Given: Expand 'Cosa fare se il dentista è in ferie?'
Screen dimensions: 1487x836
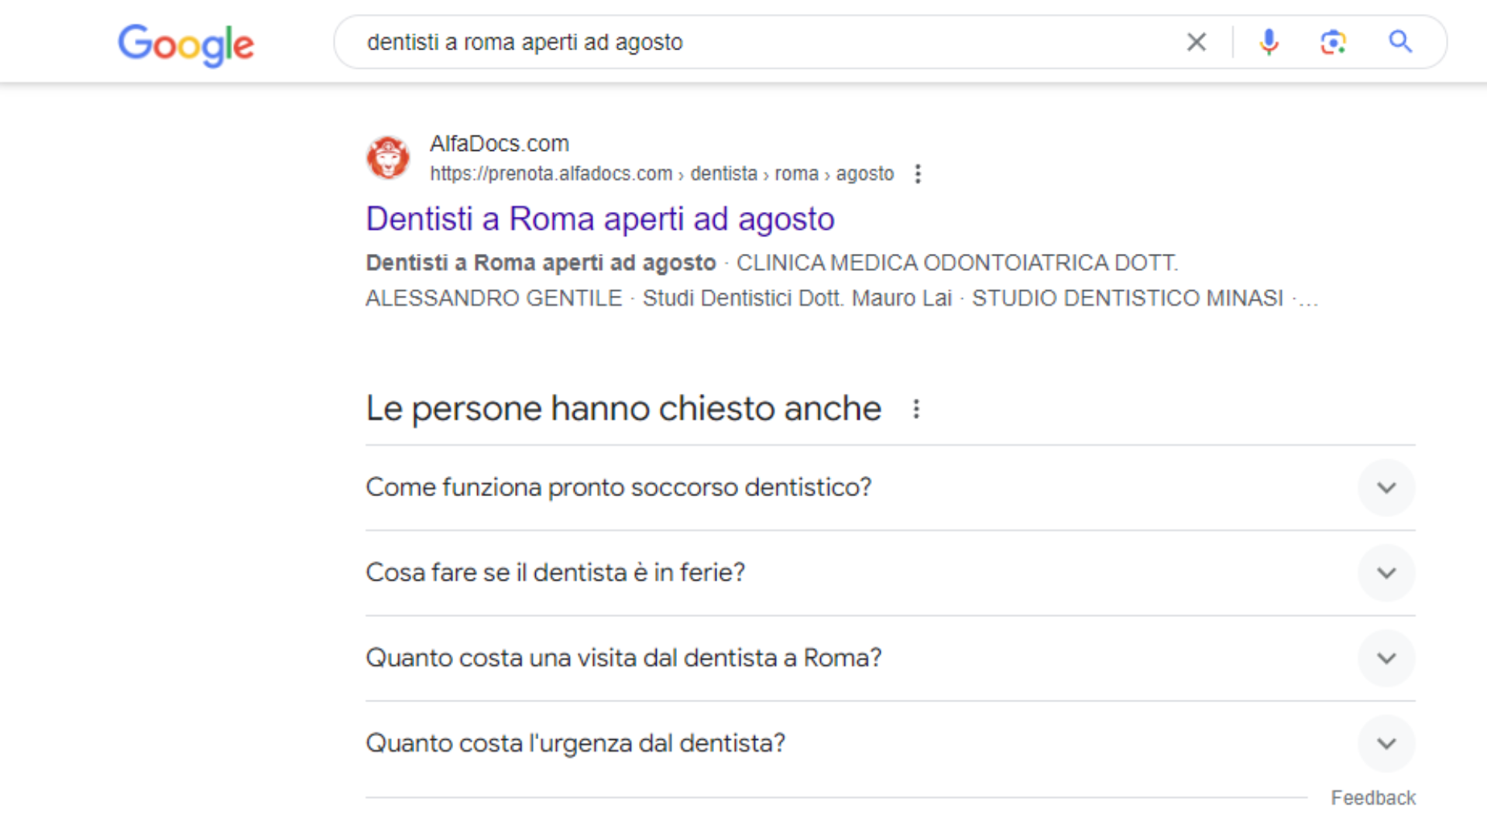Looking at the screenshot, I should 1386,573.
